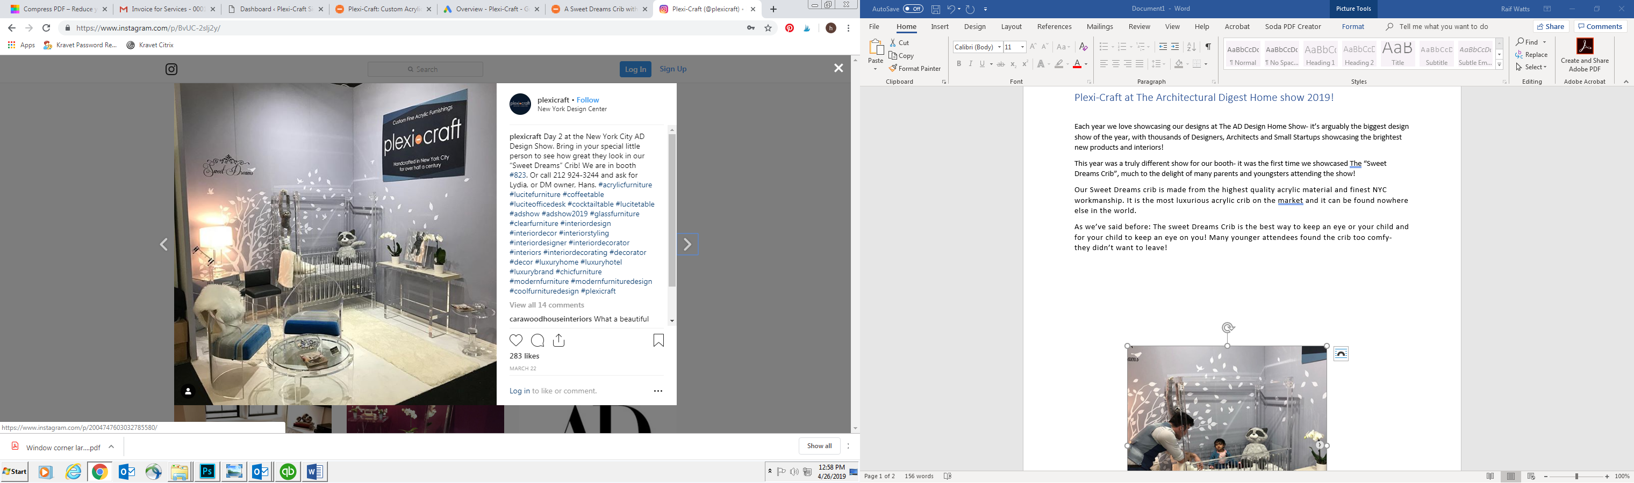
Task: Toggle bold formatting in Word ribbon
Action: coord(958,64)
